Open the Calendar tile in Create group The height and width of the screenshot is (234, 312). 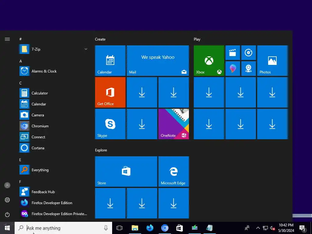pyautogui.click(x=110, y=61)
